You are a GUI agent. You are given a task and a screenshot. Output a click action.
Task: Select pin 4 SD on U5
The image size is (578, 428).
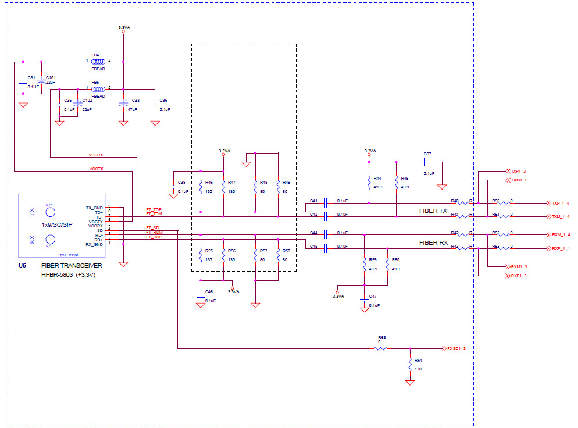point(112,230)
